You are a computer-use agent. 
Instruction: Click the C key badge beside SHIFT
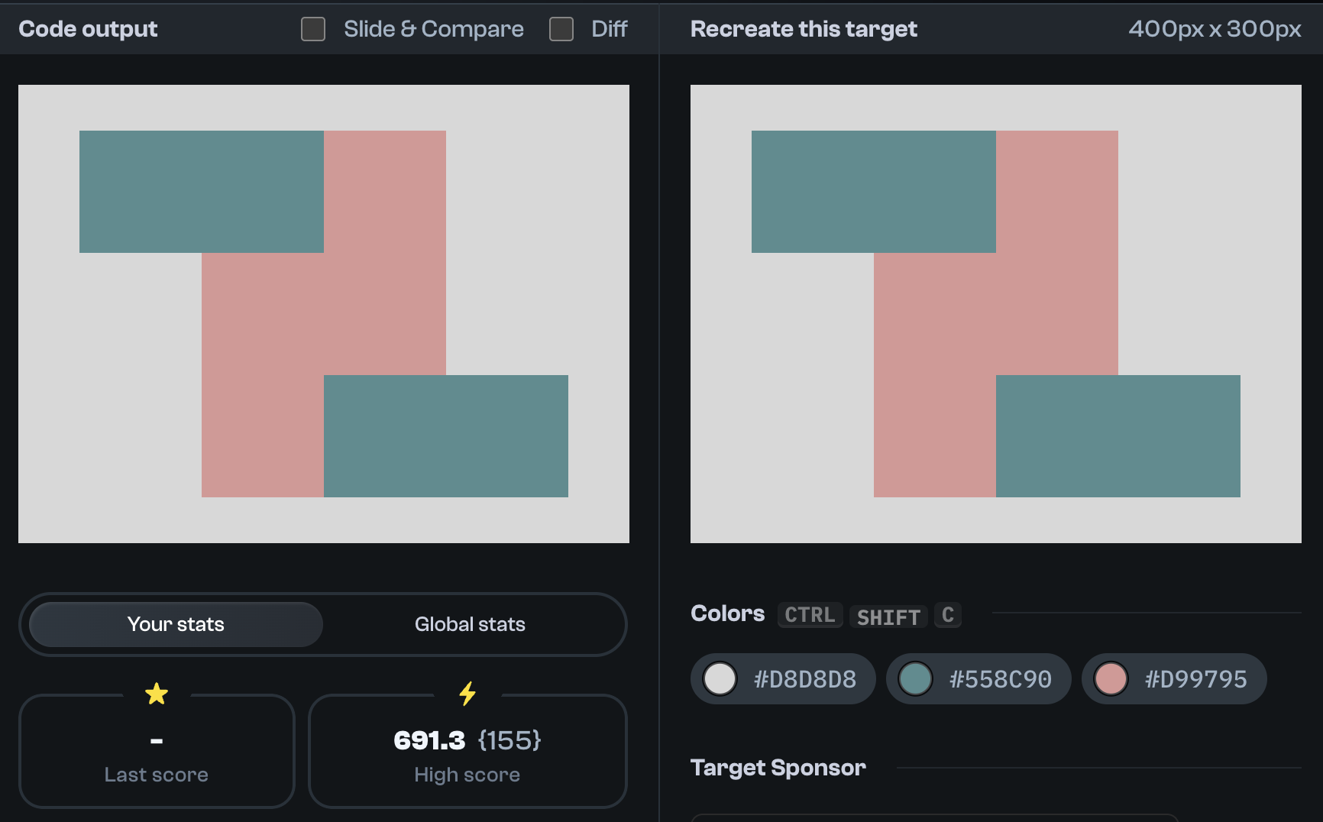pos(947,615)
